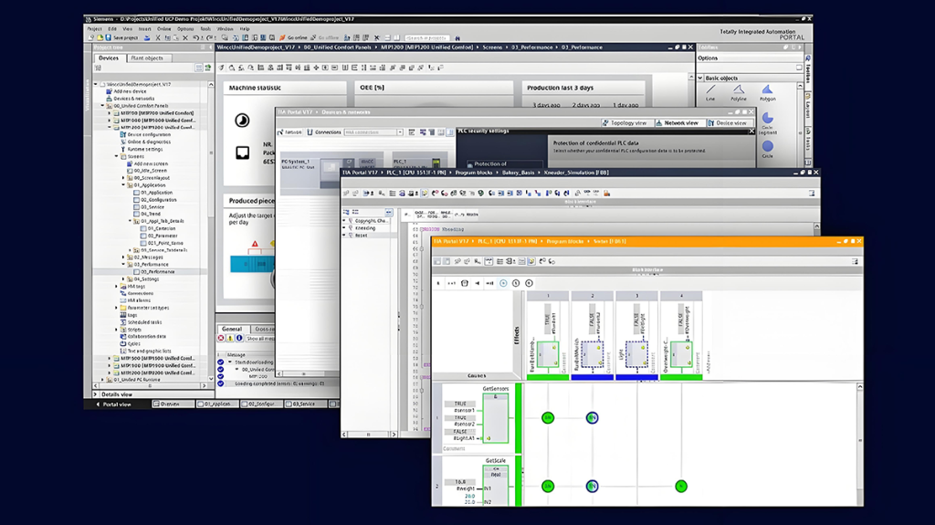Open the Options menu
The height and width of the screenshot is (525, 935).
185,28
